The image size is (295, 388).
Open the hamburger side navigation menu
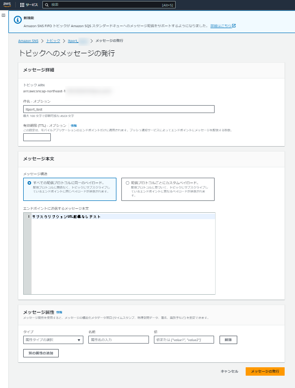(x=3, y=15)
